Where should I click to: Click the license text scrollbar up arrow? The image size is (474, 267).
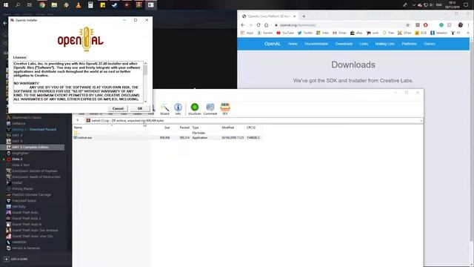click(x=145, y=63)
